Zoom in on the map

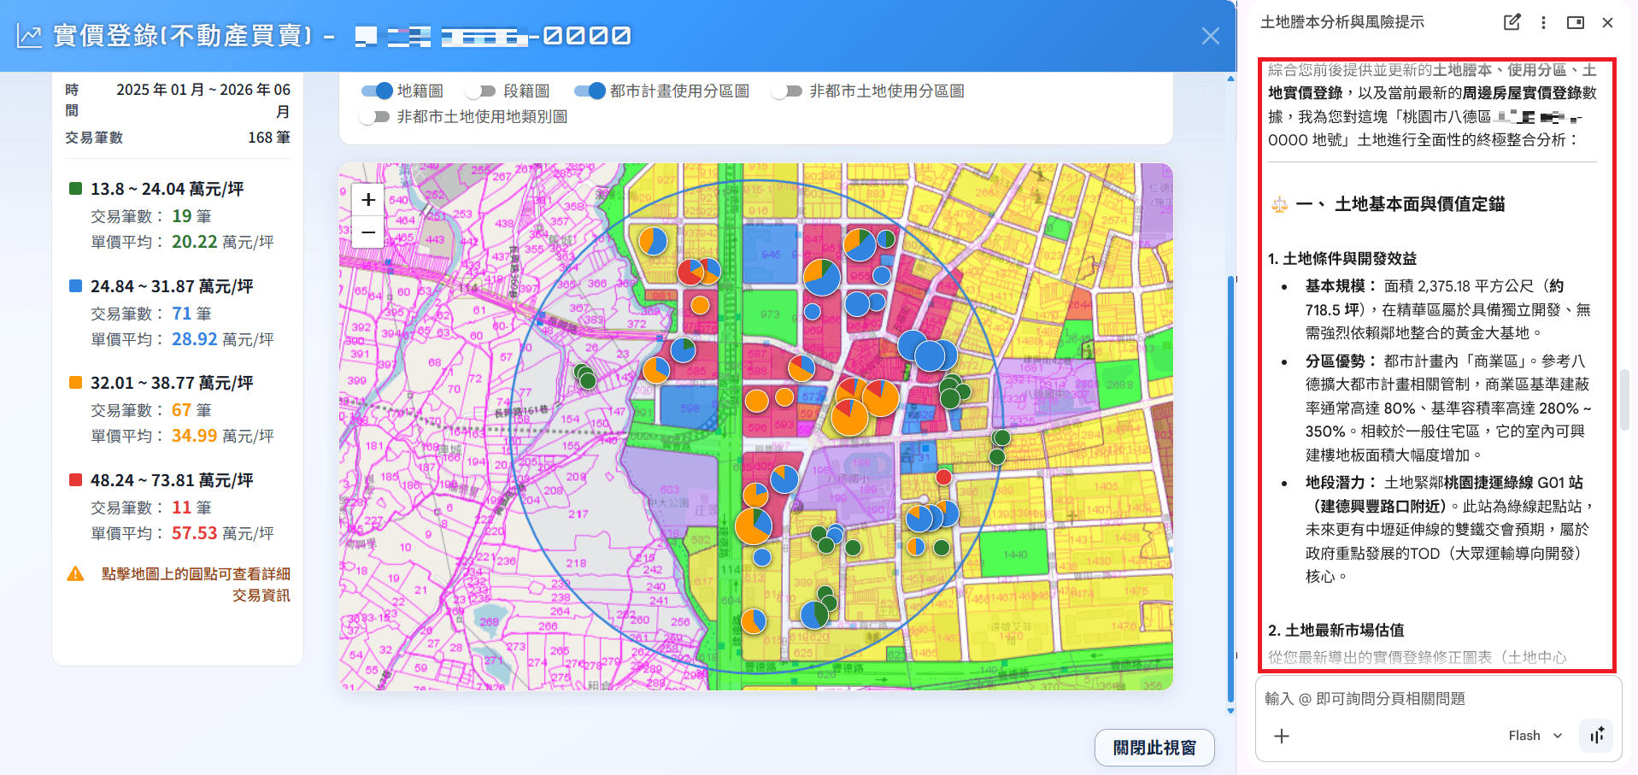pyautogui.click(x=368, y=200)
